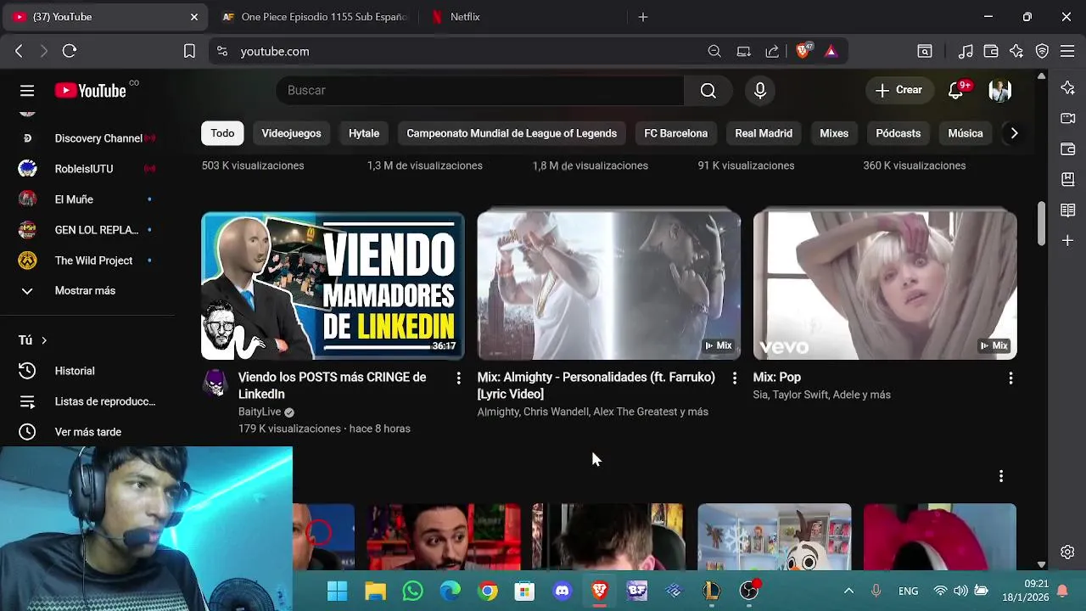Add item to sidebar plus icon

coord(1068,240)
